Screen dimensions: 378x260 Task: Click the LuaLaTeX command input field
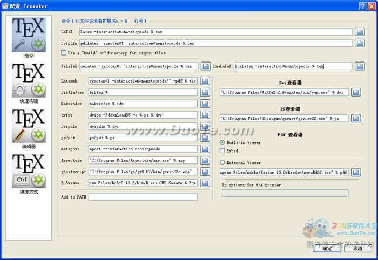click(x=293, y=66)
